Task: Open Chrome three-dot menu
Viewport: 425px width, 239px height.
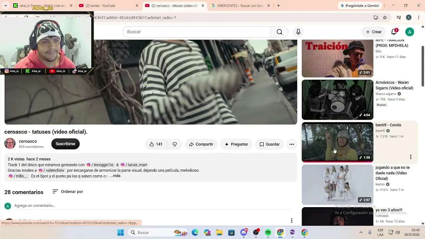Action: pyautogui.click(x=419, y=18)
